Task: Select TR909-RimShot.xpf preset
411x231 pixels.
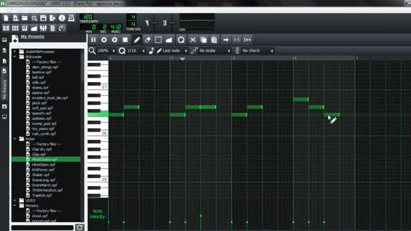Action: click(47, 190)
